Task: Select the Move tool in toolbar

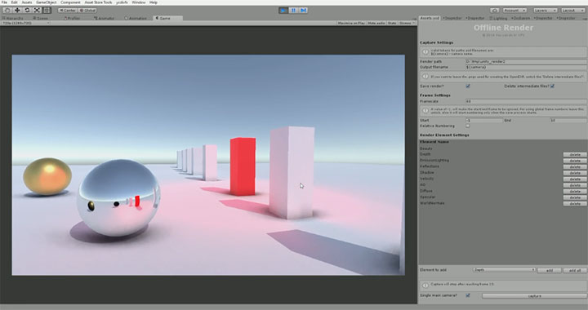Action: pos(17,10)
